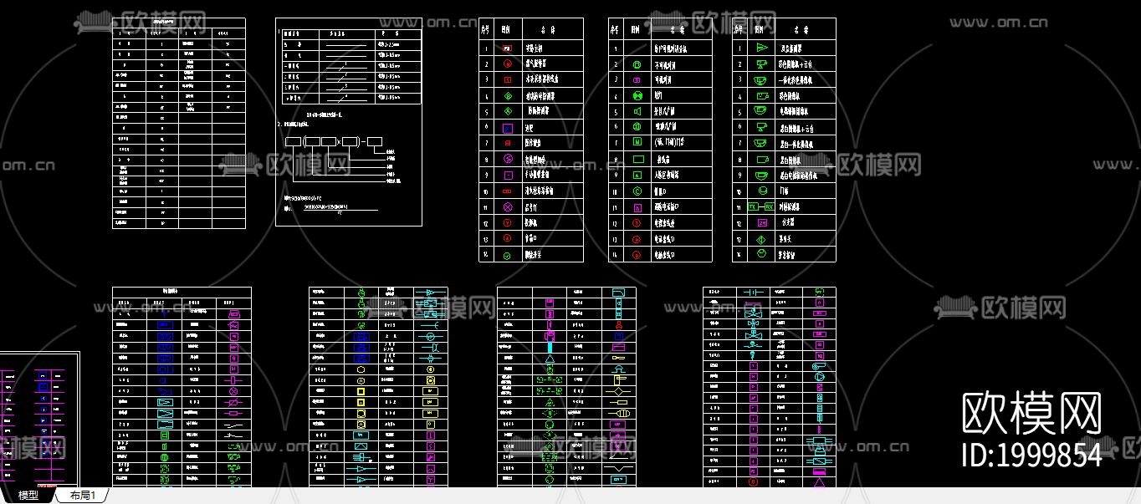The height and width of the screenshot is (504, 1141).
Task: Select the green boxed h symbol
Action: tap(637, 206)
